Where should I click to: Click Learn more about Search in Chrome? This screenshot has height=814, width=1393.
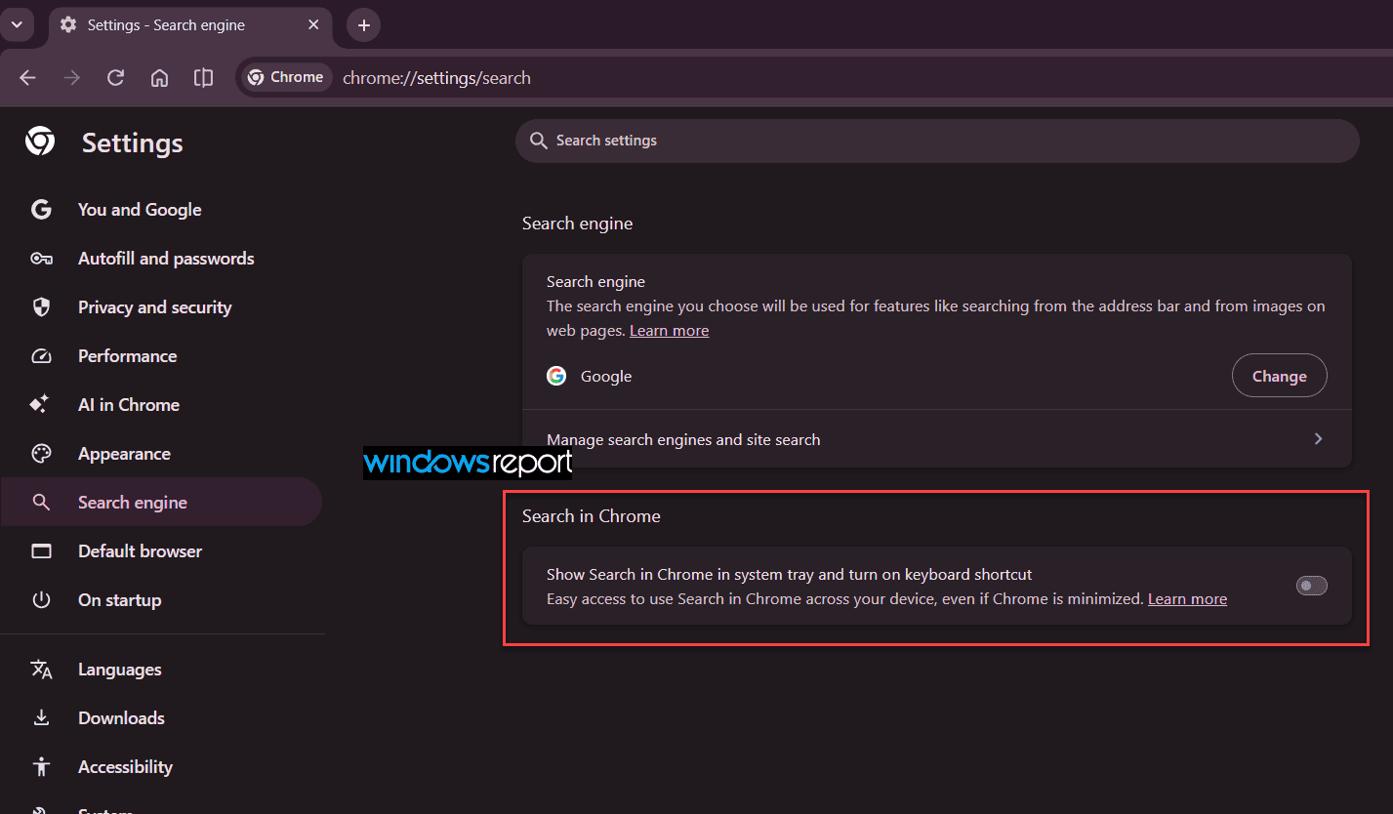pyautogui.click(x=1187, y=599)
